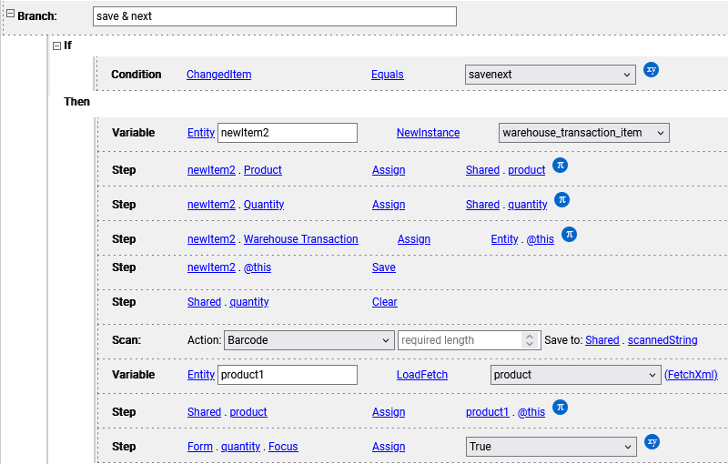The image size is (728, 464).
Task: Click the Save action link
Action: click(383, 267)
